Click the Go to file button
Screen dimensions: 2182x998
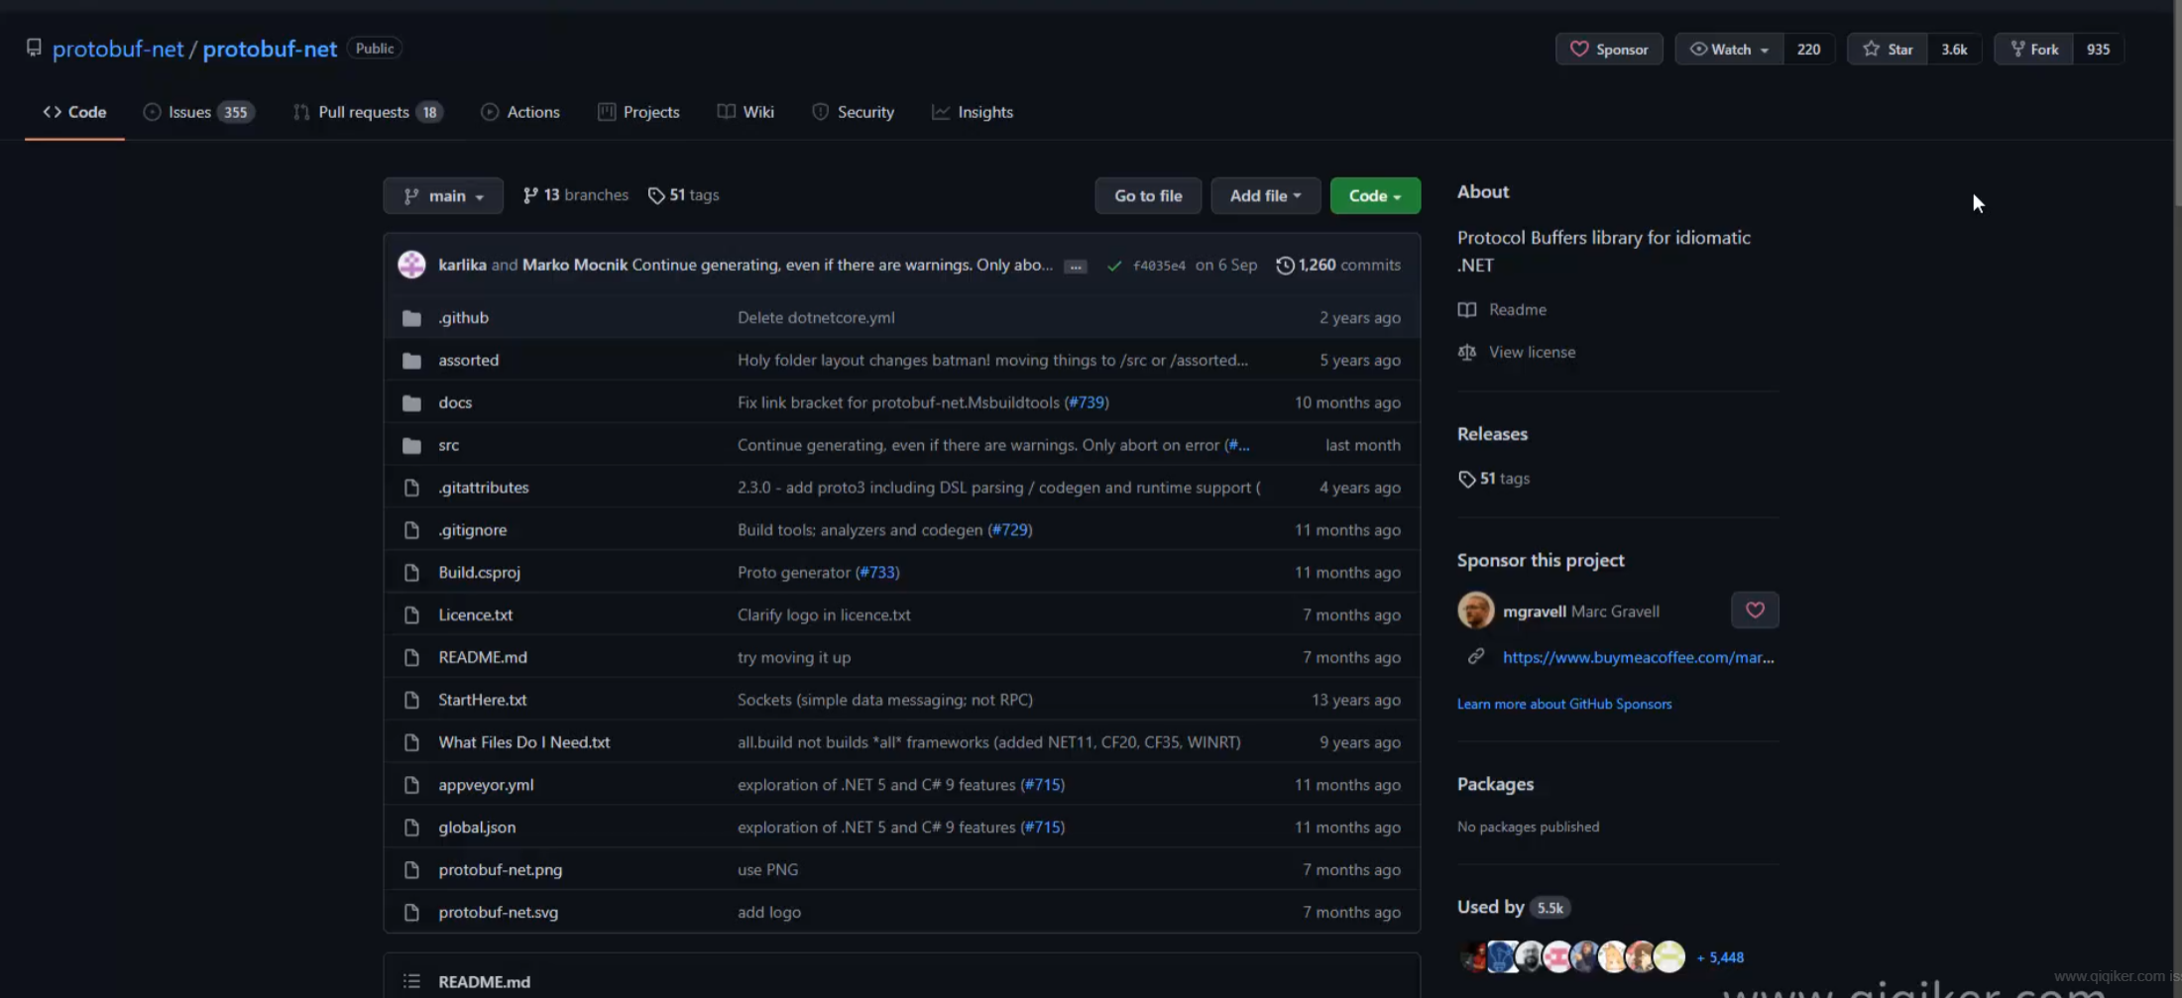pos(1148,195)
